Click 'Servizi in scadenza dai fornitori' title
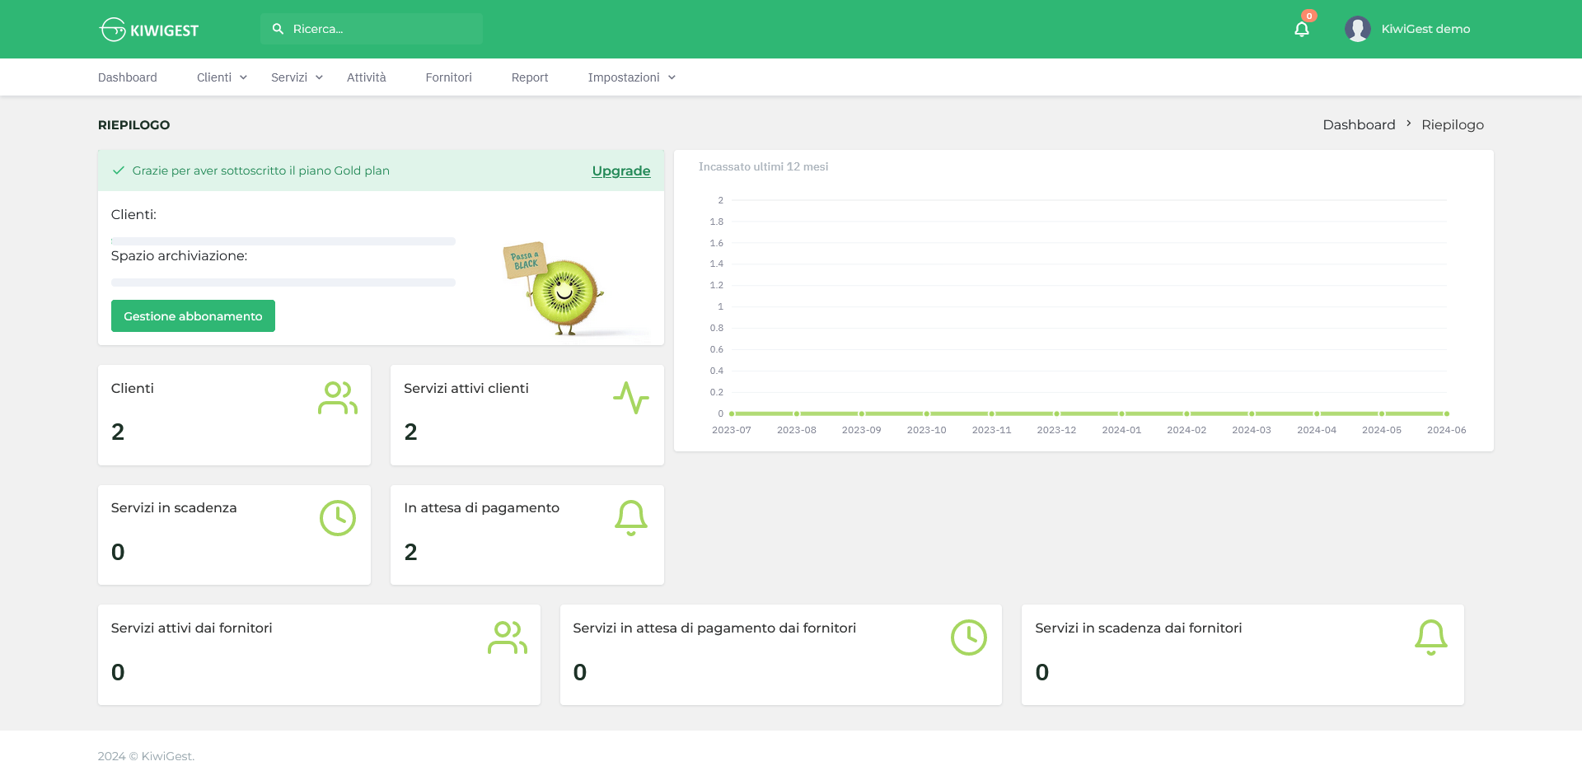 point(1139,628)
